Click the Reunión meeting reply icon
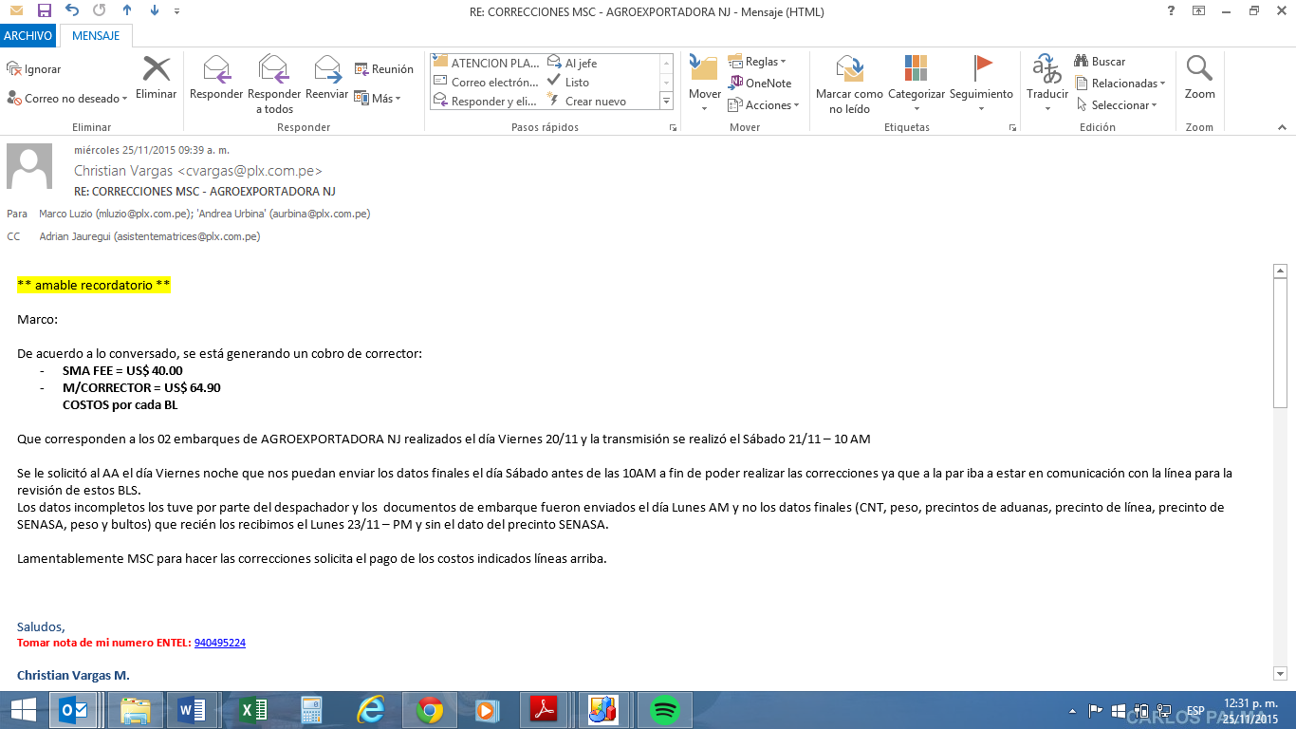This screenshot has width=1296, height=729. pyautogui.click(x=383, y=69)
